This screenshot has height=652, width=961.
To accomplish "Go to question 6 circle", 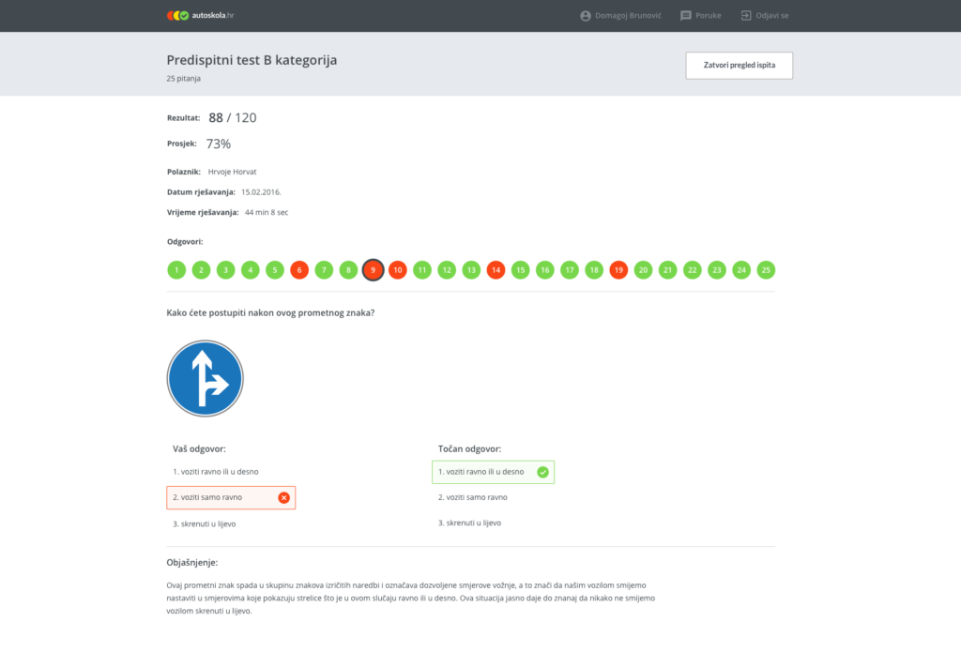I will coord(299,270).
